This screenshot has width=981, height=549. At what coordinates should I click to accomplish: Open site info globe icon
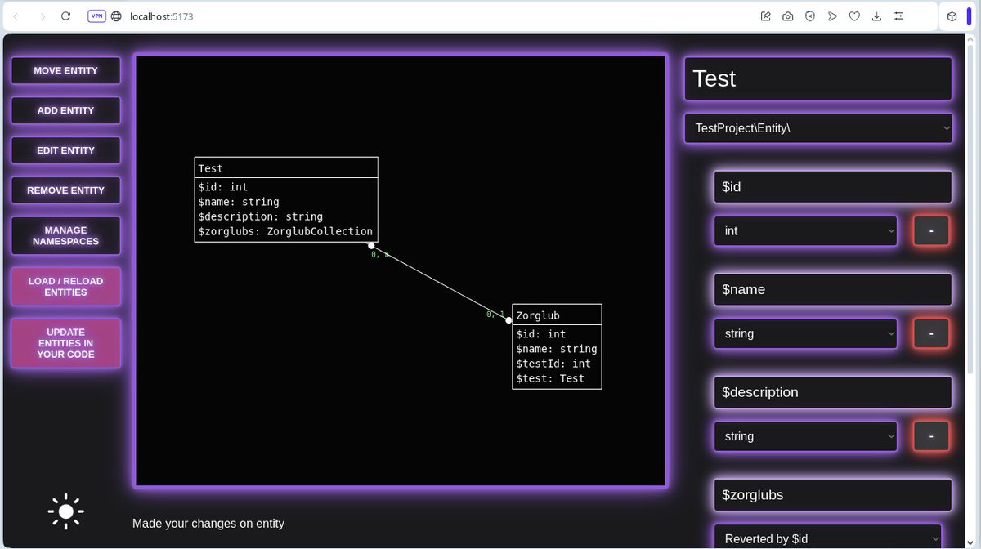coord(116,16)
